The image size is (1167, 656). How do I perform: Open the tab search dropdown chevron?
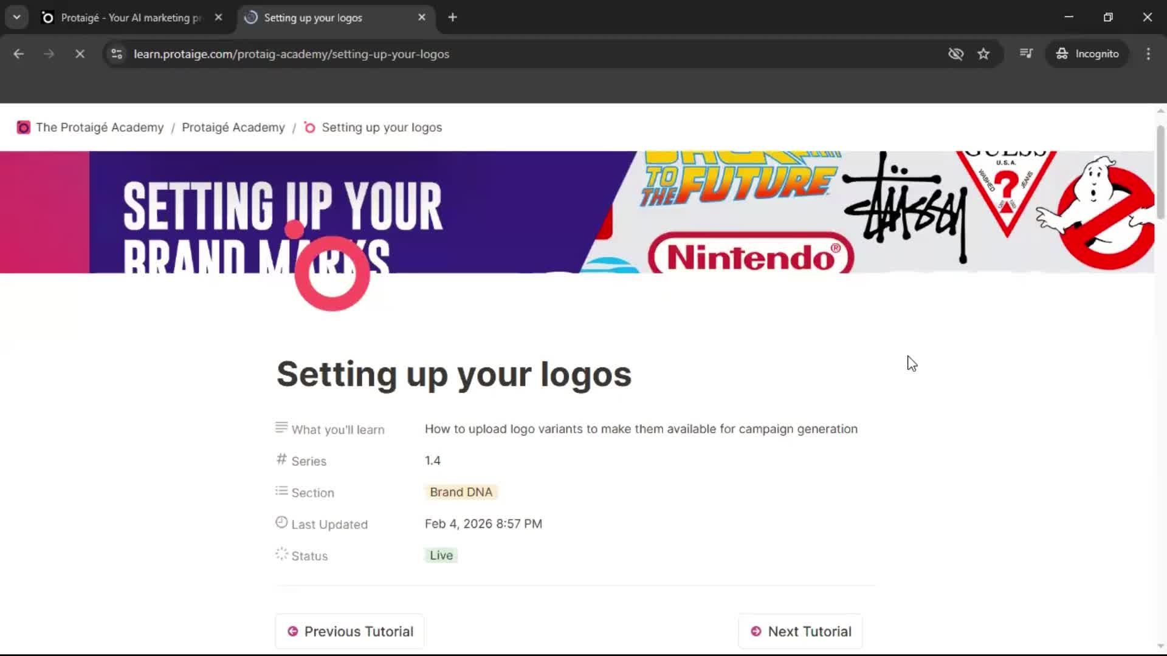coord(16,16)
